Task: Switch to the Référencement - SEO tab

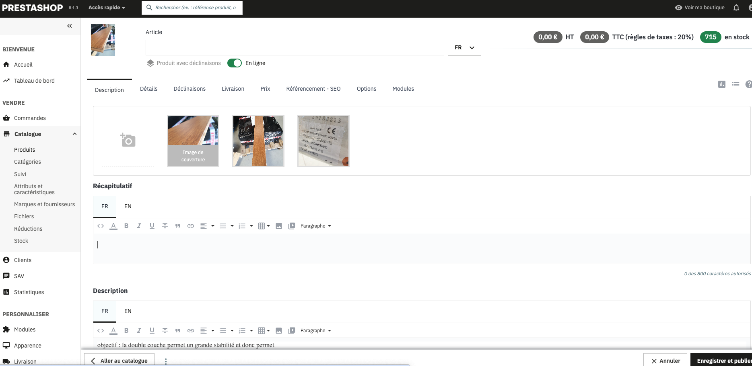Action: click(x=313, y=89)
